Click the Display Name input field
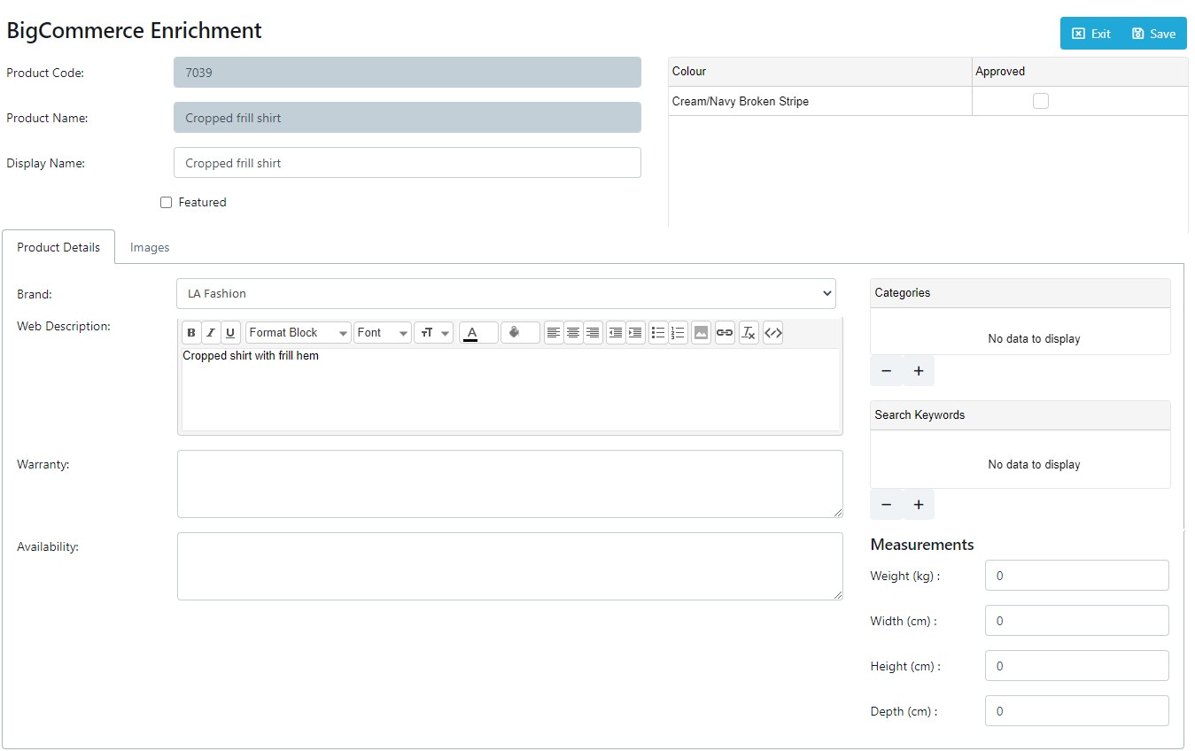Image resolution: width=1195 pixels, height=751 pixels. 407,163
